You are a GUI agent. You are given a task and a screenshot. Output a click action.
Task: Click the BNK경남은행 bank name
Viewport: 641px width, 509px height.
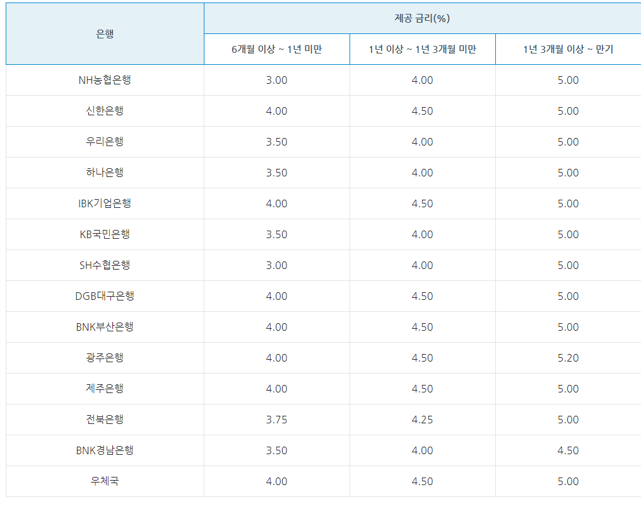point(105,450)
